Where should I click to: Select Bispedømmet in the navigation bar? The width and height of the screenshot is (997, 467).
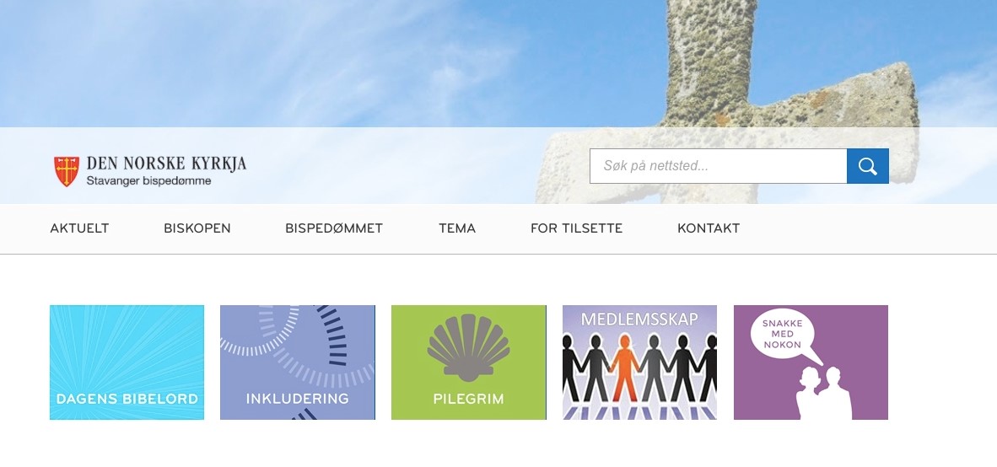point(334,228)
